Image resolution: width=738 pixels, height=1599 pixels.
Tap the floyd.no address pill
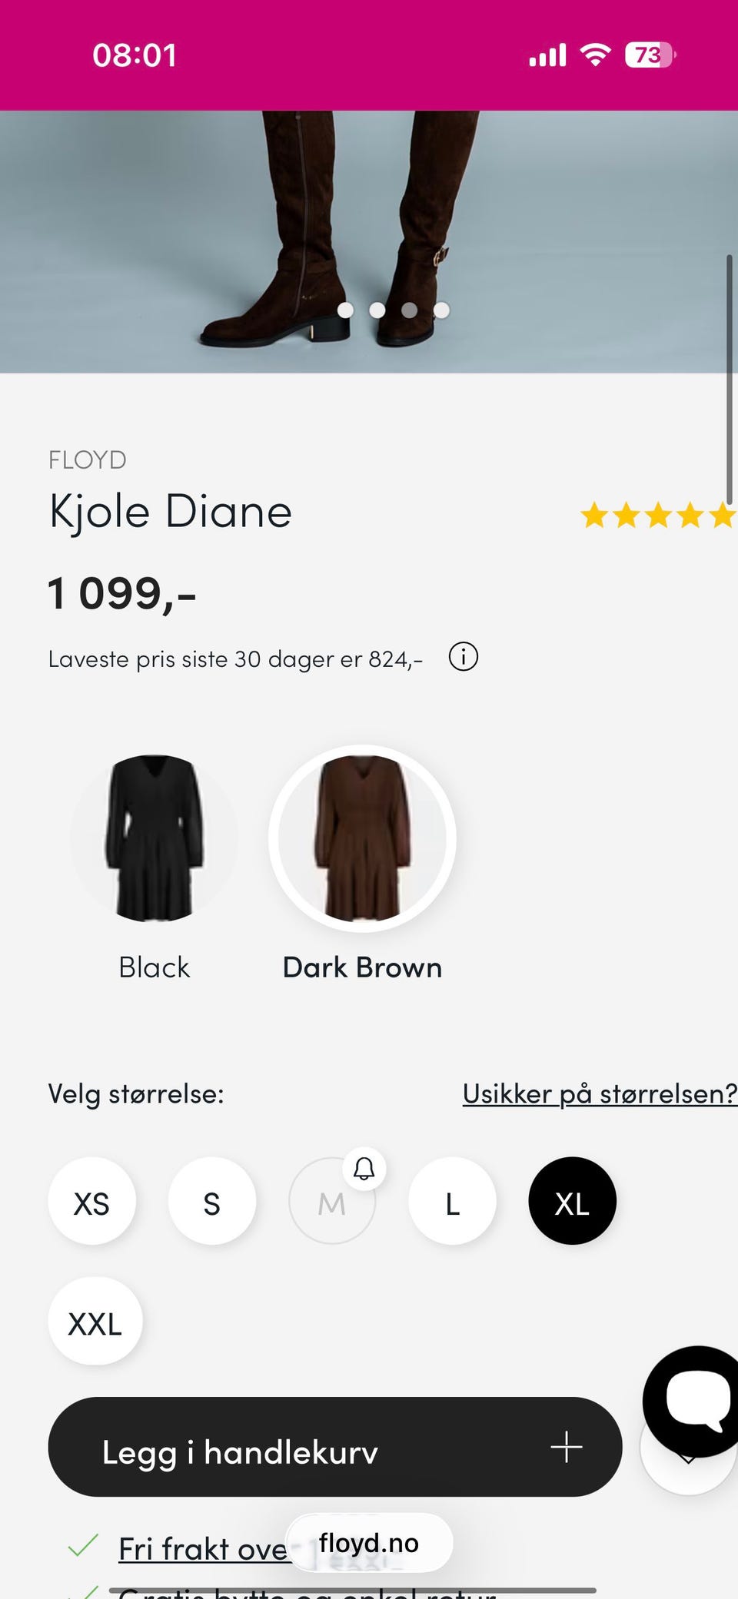tap(369, 1543)
